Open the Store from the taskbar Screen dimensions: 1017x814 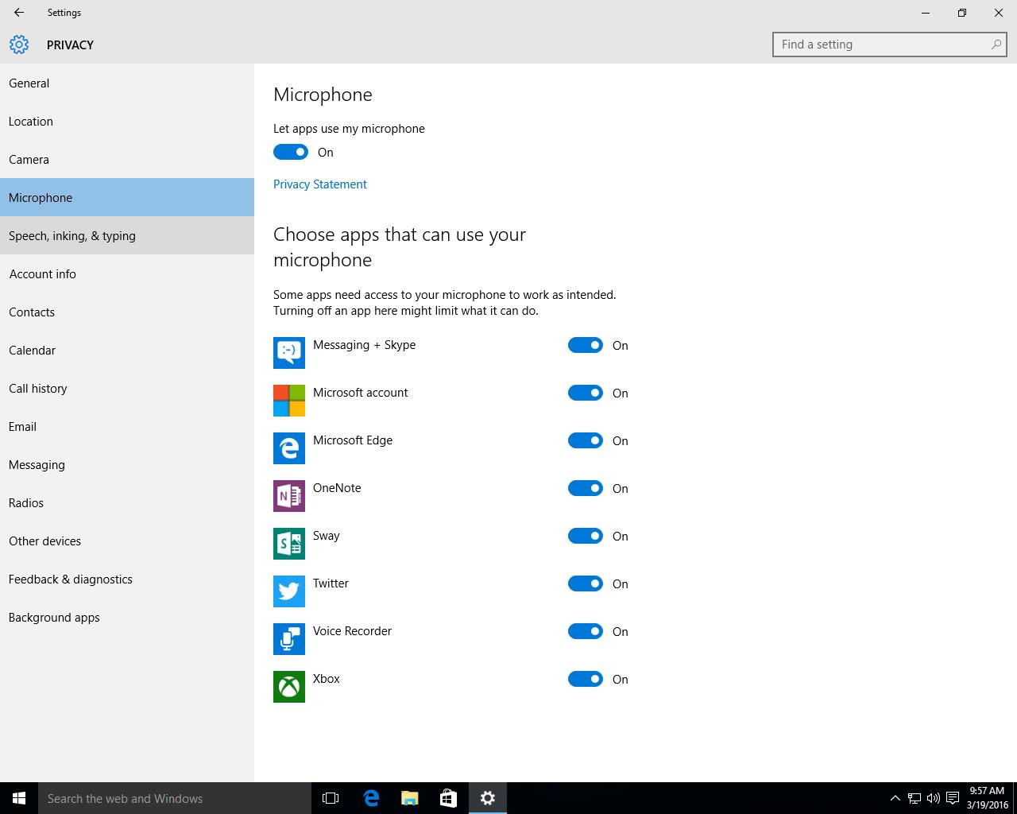[448, 798]
